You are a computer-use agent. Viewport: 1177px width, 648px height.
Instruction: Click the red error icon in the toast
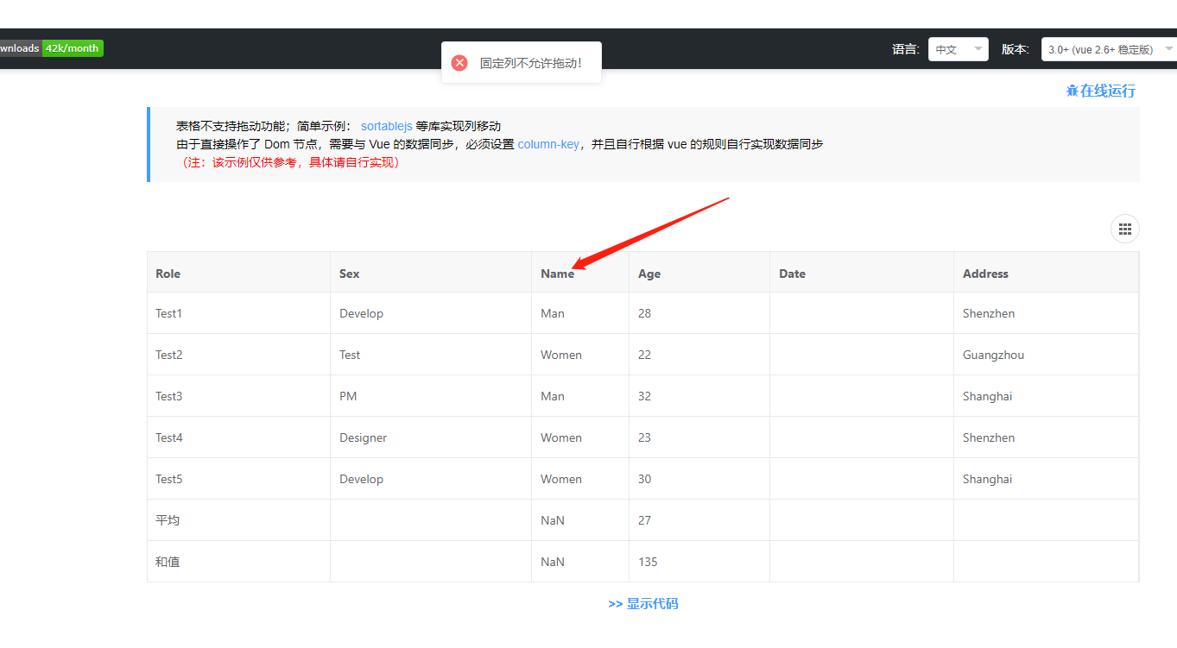(x=459, y=63)
